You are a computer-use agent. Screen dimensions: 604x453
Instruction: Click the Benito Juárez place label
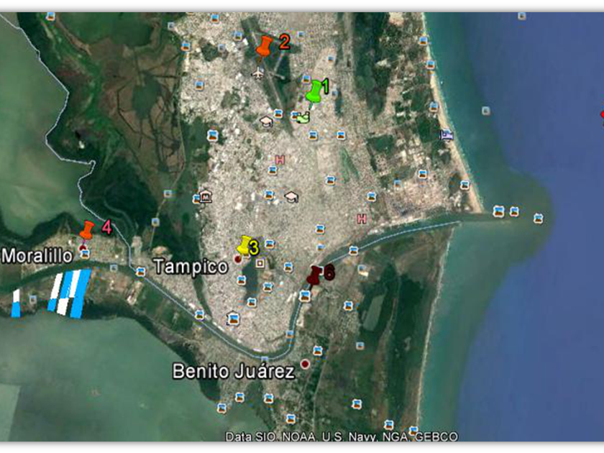coord(234,371)
